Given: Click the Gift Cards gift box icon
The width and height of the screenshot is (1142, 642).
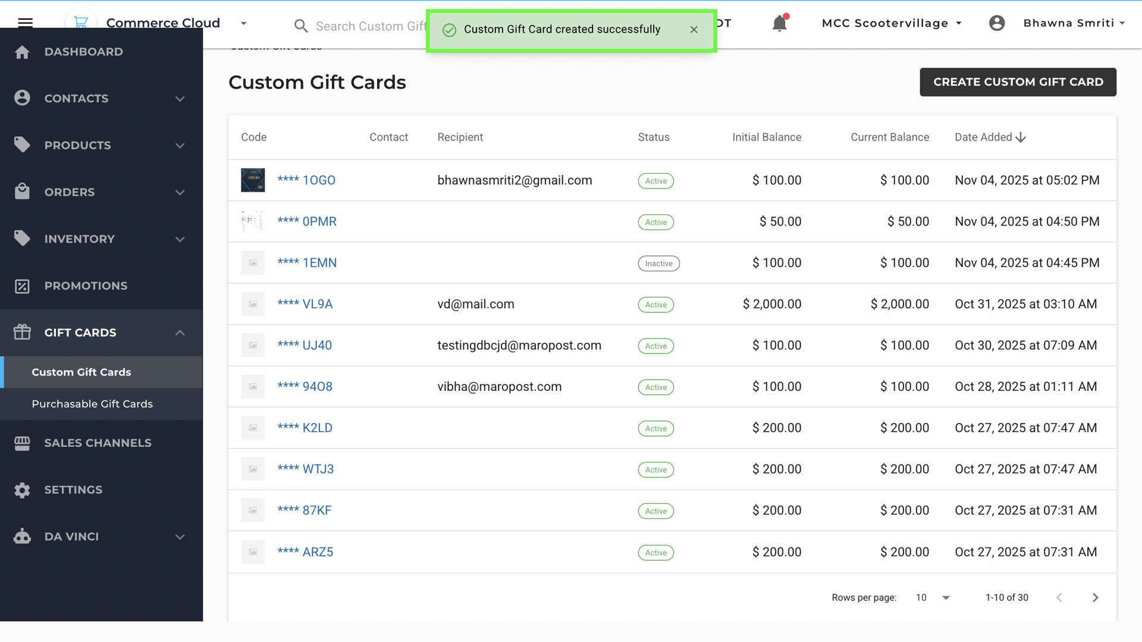Looking at the screenshot, I should [22, 332].
